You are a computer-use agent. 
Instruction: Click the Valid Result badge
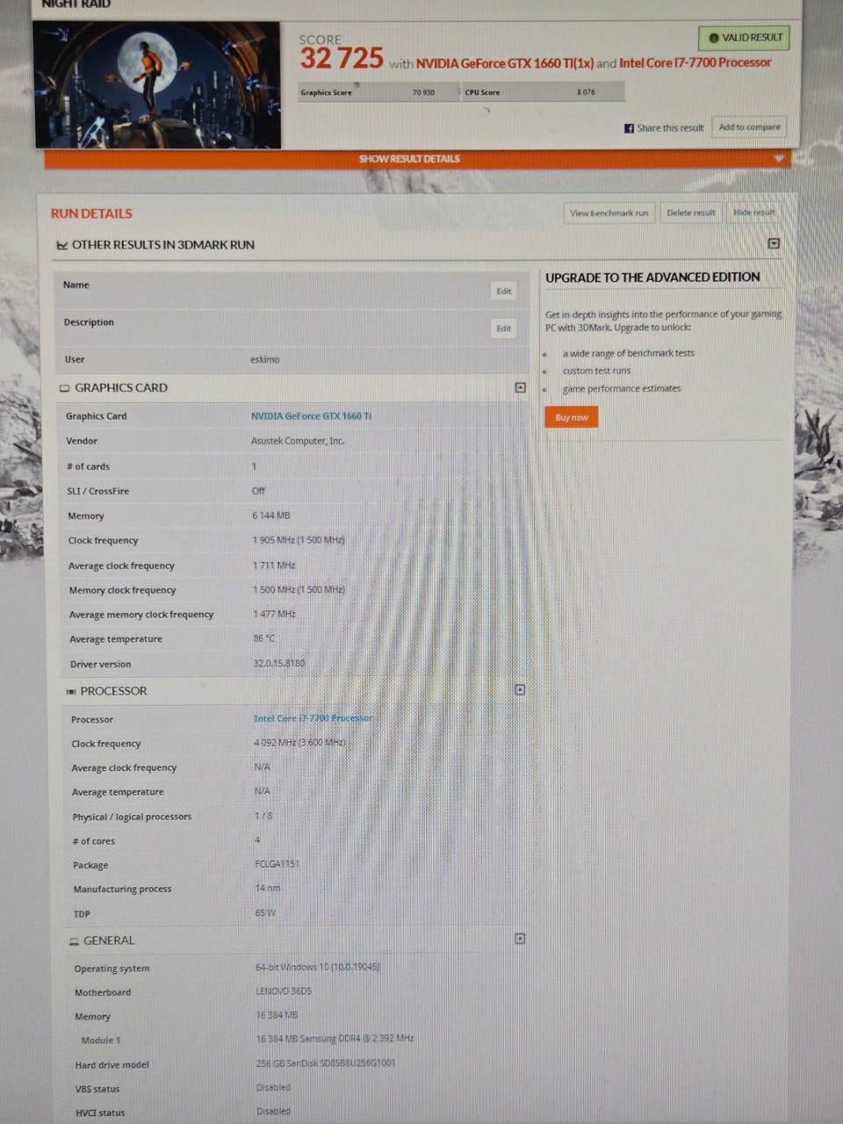(x=744, y=38)
